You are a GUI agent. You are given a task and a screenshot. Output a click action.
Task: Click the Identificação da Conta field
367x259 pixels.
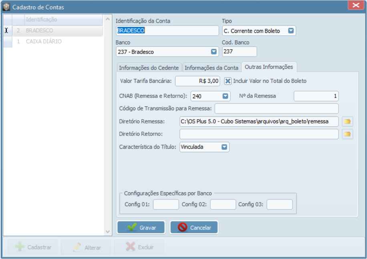coord(167,31)
